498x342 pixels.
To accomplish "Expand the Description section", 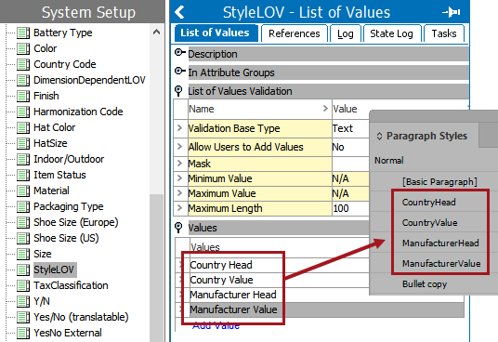I will [179, 53].
